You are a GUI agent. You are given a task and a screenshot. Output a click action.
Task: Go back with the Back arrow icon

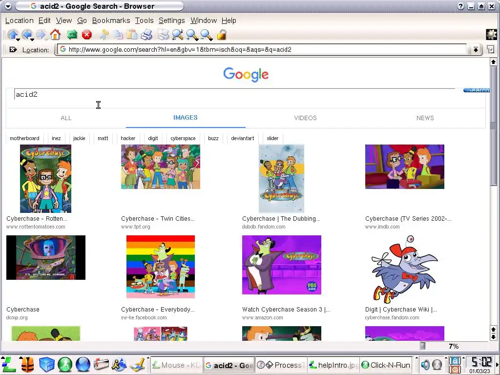pos(27,34)
